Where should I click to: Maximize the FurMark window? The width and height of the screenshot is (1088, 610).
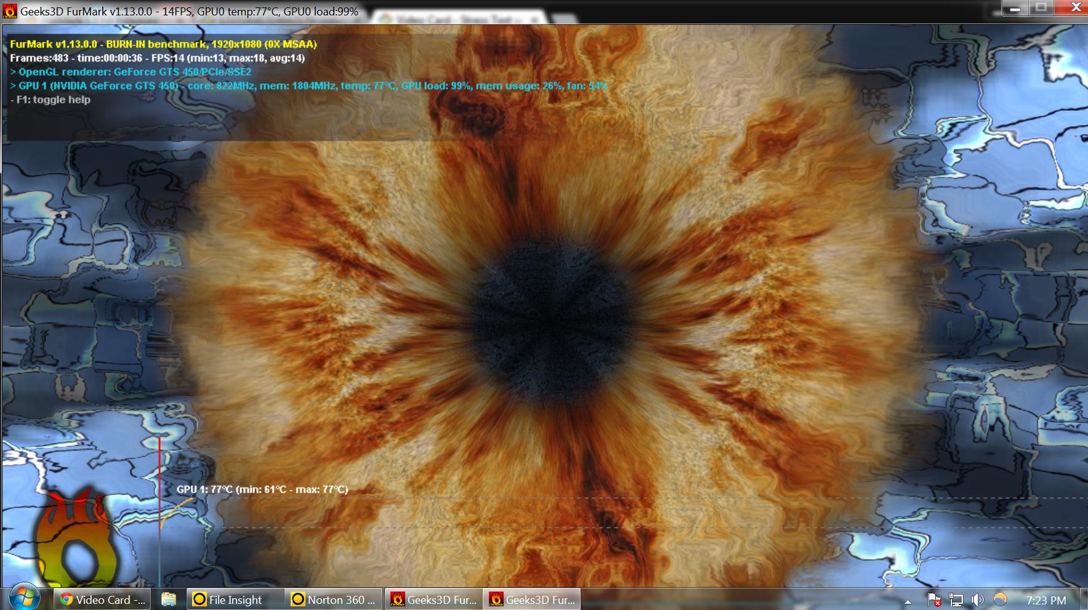pos(1041,7)
